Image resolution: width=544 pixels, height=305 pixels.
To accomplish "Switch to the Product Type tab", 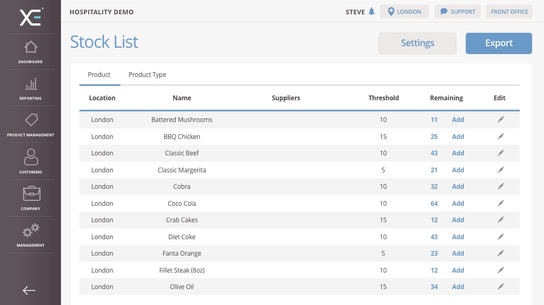I will point(147,75).
